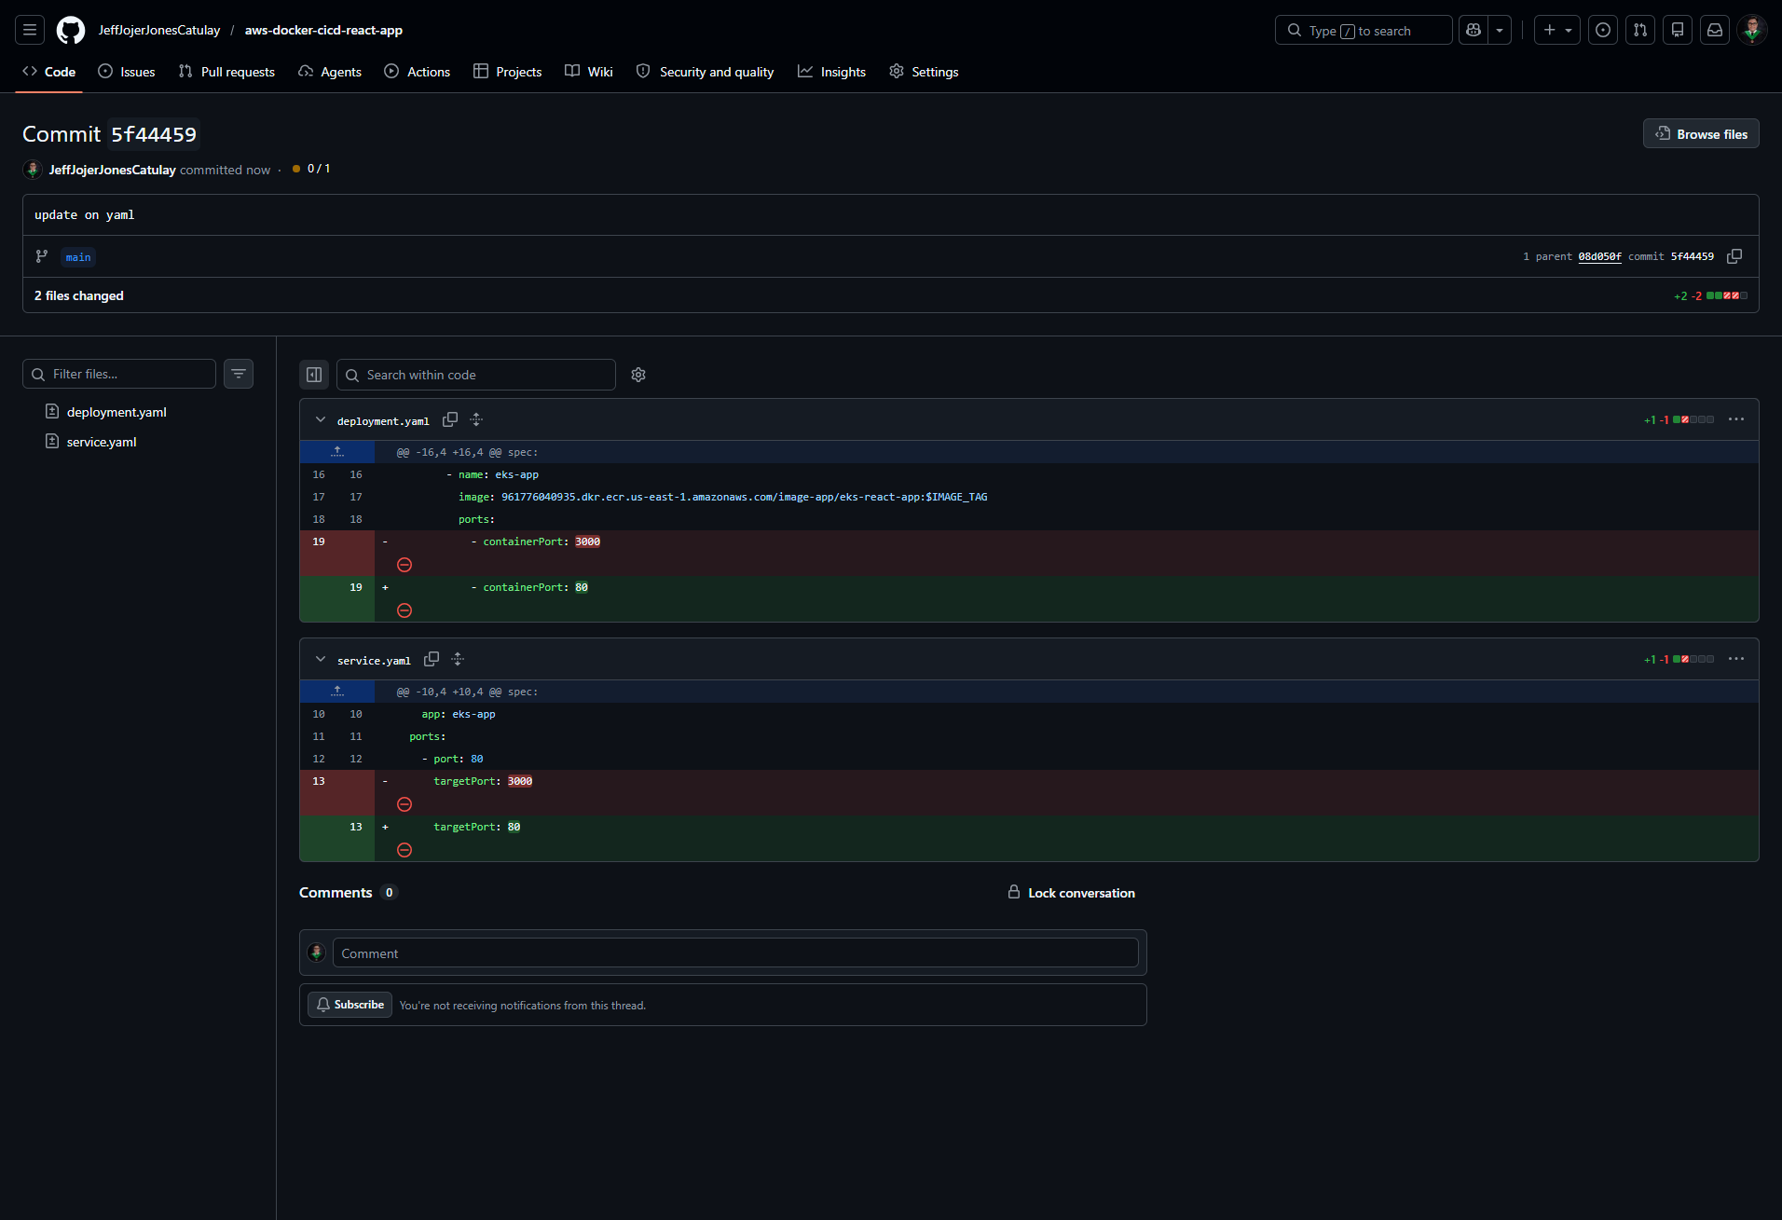Image resolution: width=1782 pixels, height=1220 pixels.
Task: Open the notifications inbox
Action: coord(1715,30)
